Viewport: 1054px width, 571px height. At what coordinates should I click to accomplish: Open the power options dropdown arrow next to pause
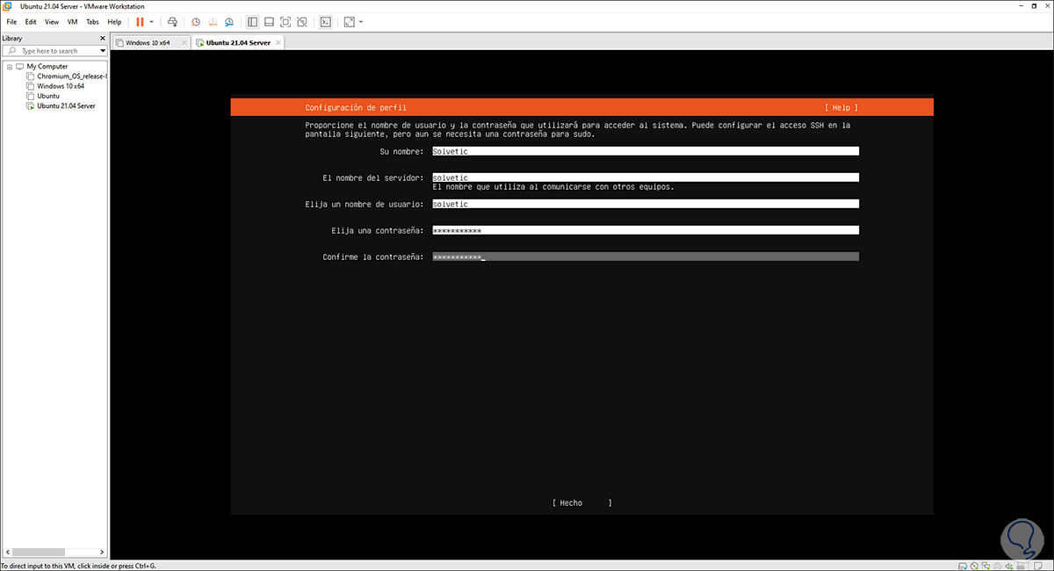(x=151, y=21)
